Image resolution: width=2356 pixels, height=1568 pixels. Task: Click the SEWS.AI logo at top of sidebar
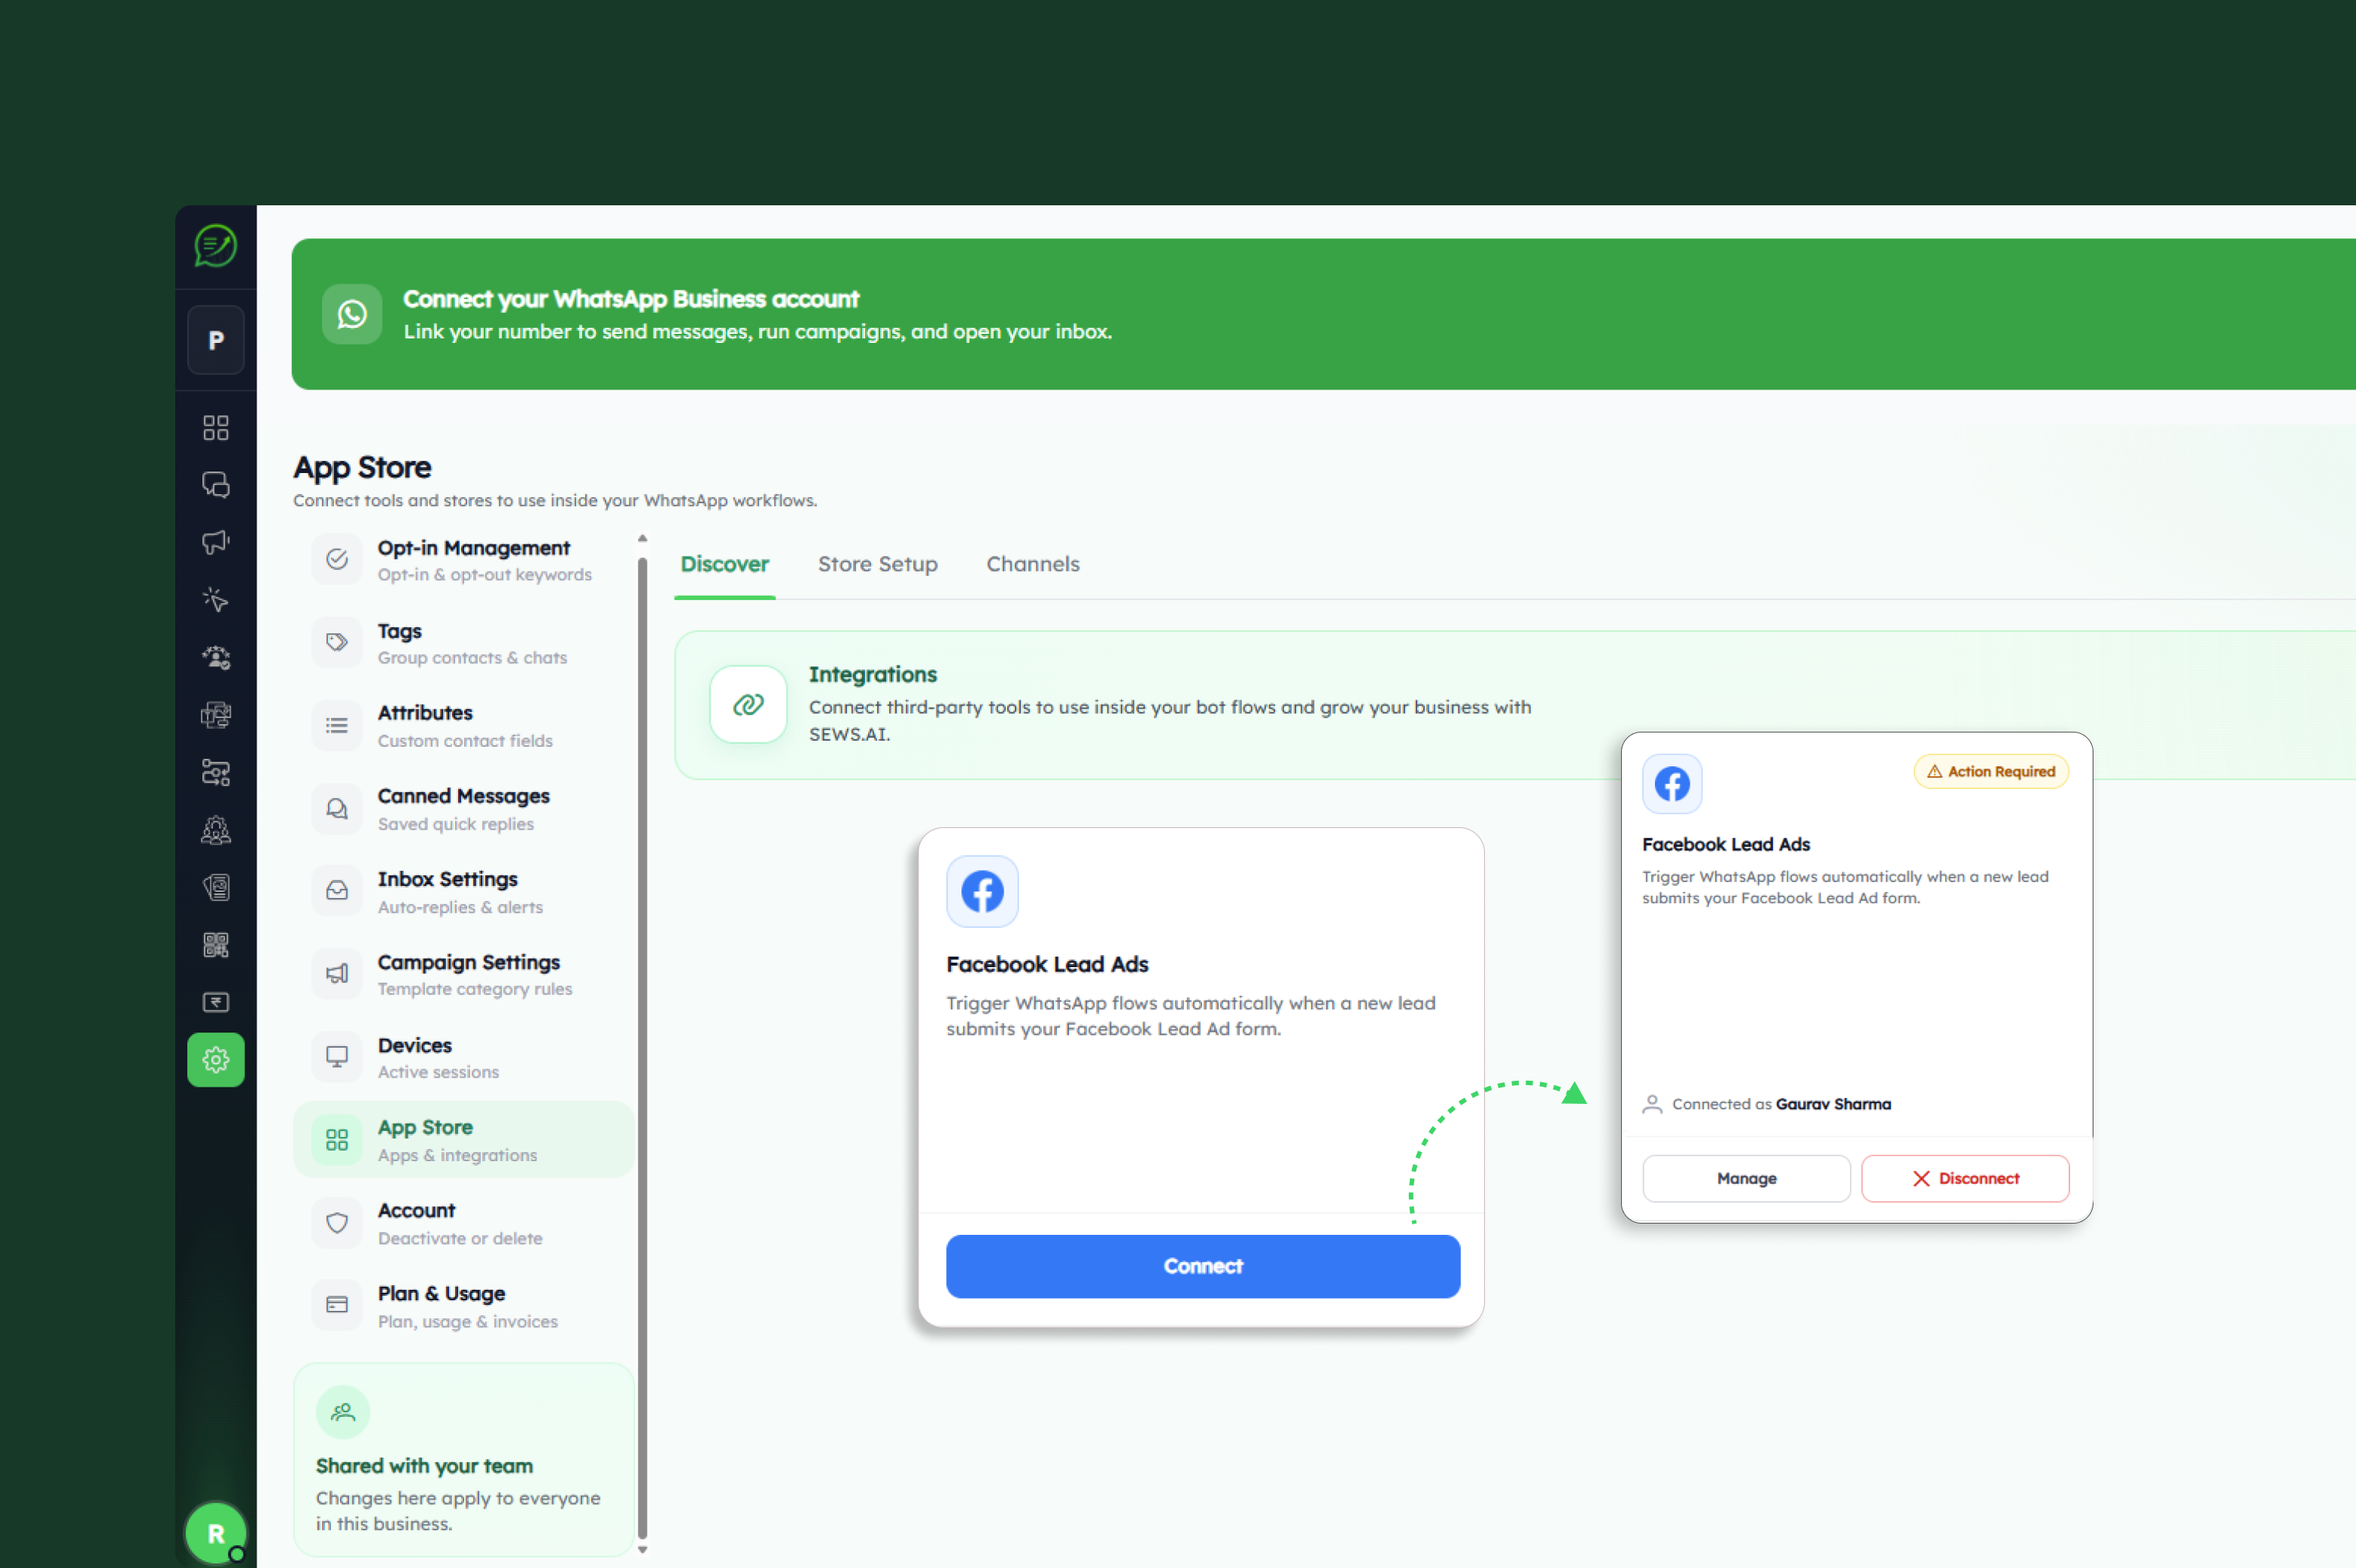(216, 246)
